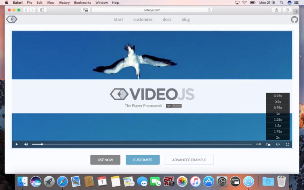Check the battery status menu

(x=252, y=3)
